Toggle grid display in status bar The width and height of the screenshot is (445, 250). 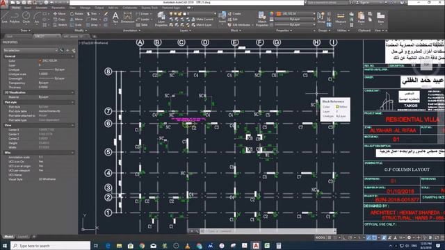pos(330,237)
